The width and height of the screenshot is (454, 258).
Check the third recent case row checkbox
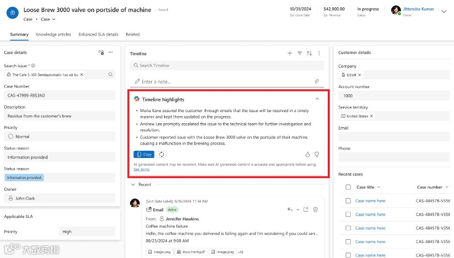pos(348,228)
